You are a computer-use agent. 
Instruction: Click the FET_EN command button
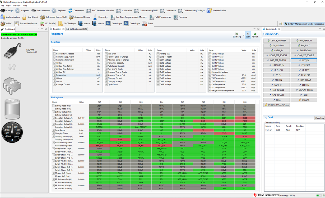304,60
